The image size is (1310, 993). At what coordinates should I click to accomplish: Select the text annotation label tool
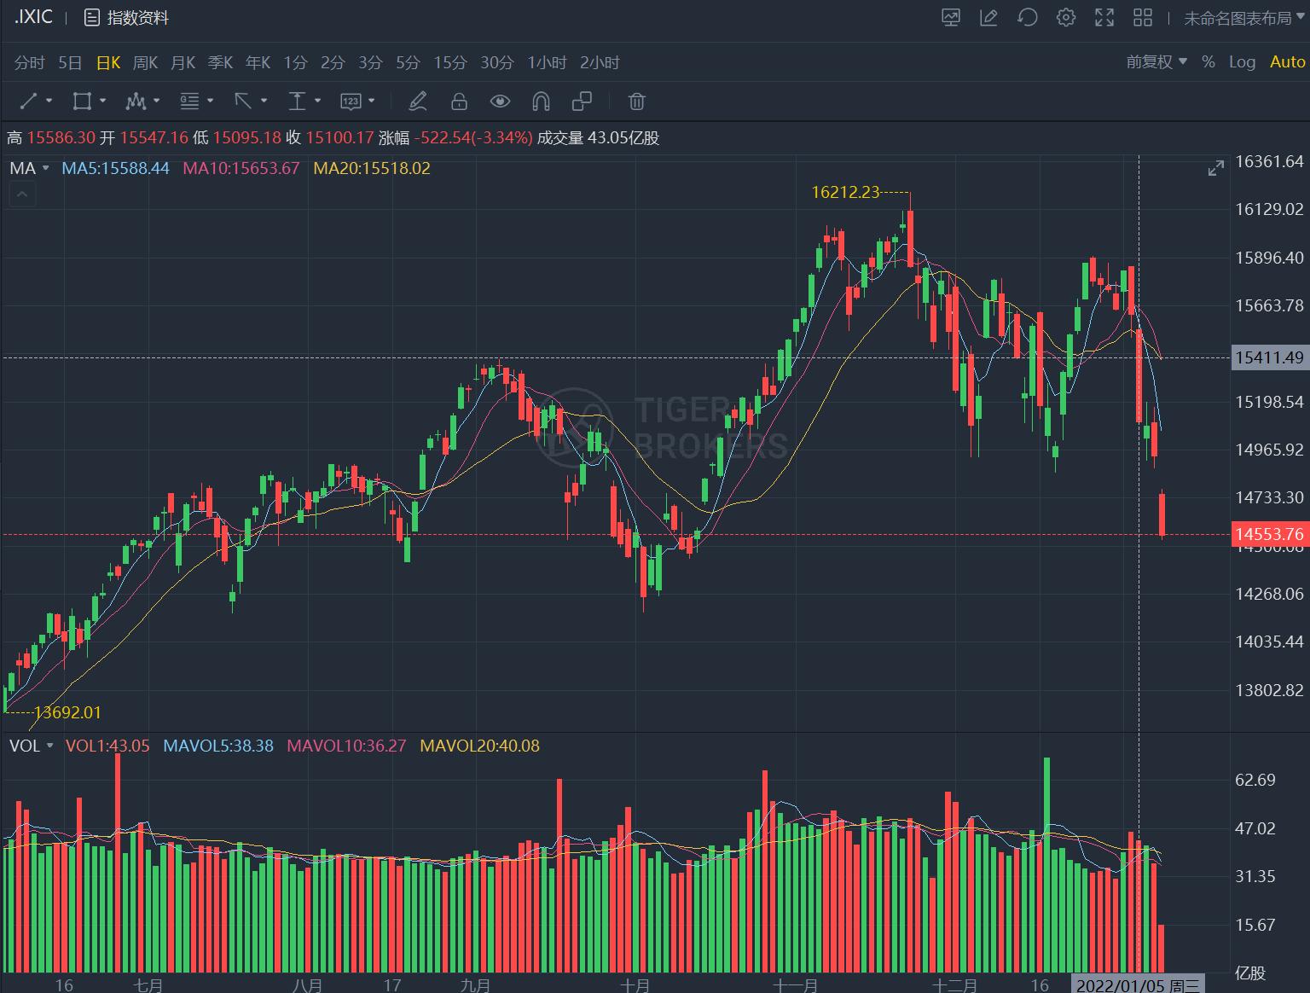[x=351, y=102]
